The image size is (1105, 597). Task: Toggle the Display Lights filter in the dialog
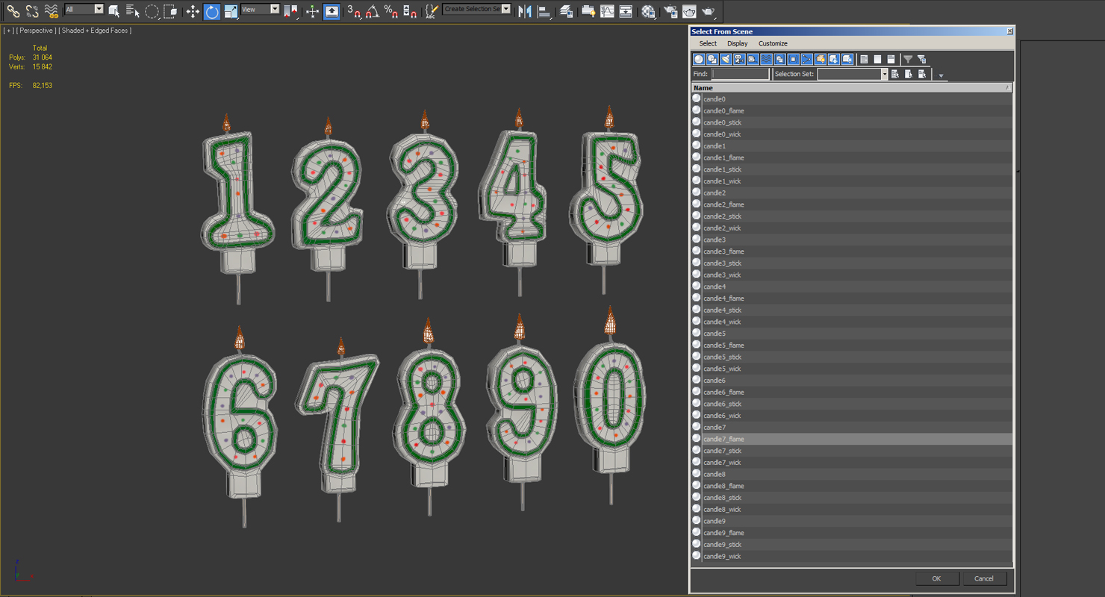click(726, 59)
